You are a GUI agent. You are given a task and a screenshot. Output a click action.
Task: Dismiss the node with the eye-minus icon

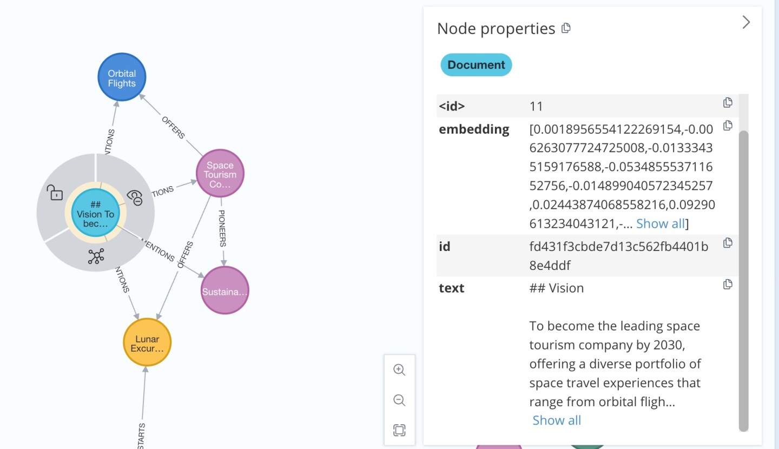pos(136,198)
